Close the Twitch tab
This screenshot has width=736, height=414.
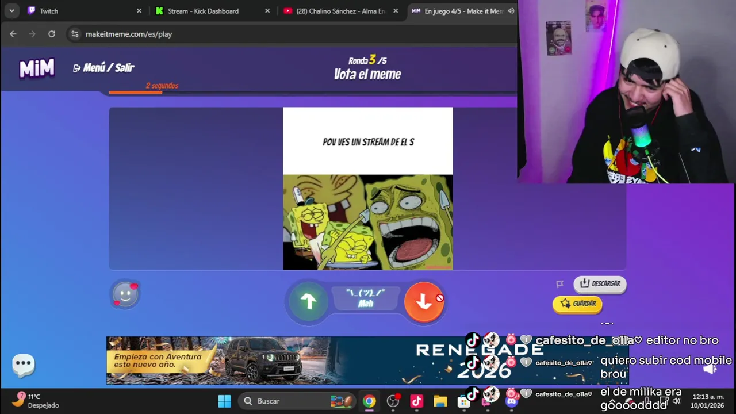coord(139,11)
